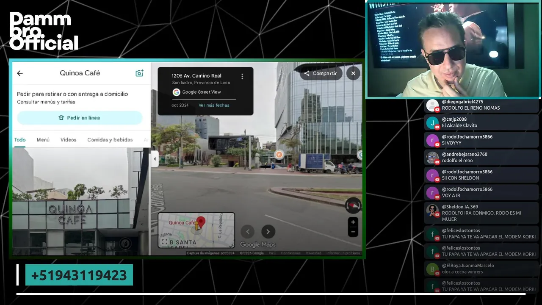Click the orange restaurant marker on street
542x305 pixels.
pyautogui.click(x=279, y=155)
